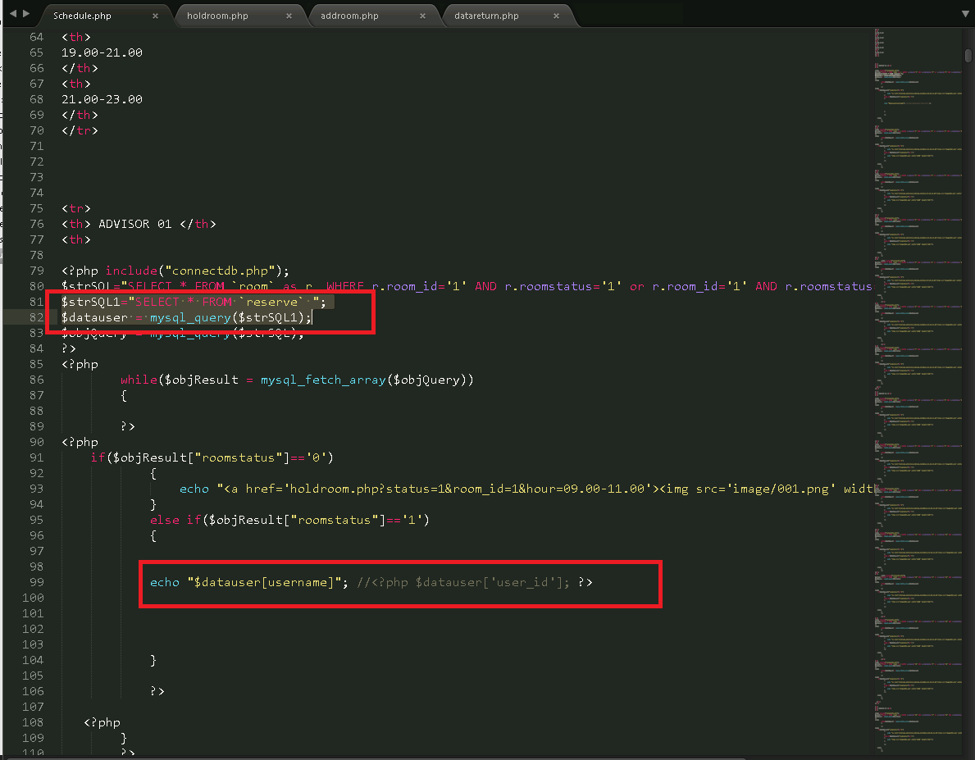Click the '21.00-23.00' text on line 68
The width and height of the screenshot is (975, 760).
pyautogui.click(x=102, y=99)
